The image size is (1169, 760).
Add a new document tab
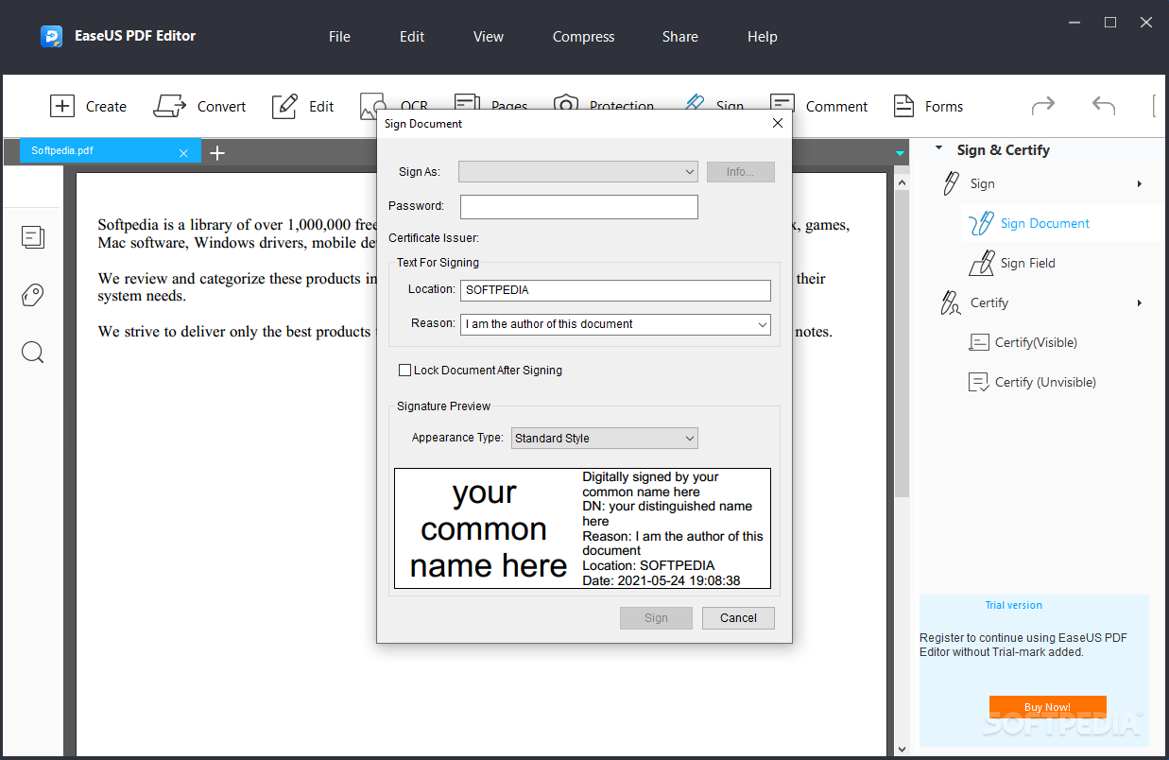tap(217, 152)
